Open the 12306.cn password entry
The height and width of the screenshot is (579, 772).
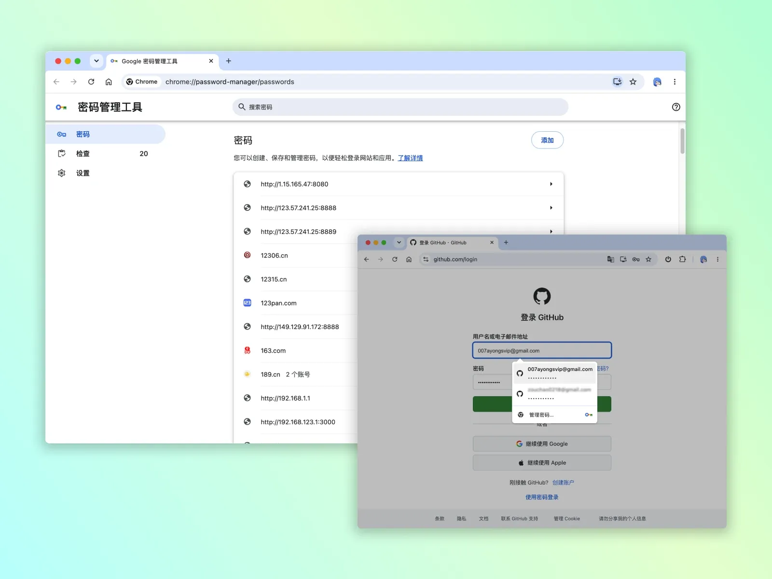coord(296,255)
